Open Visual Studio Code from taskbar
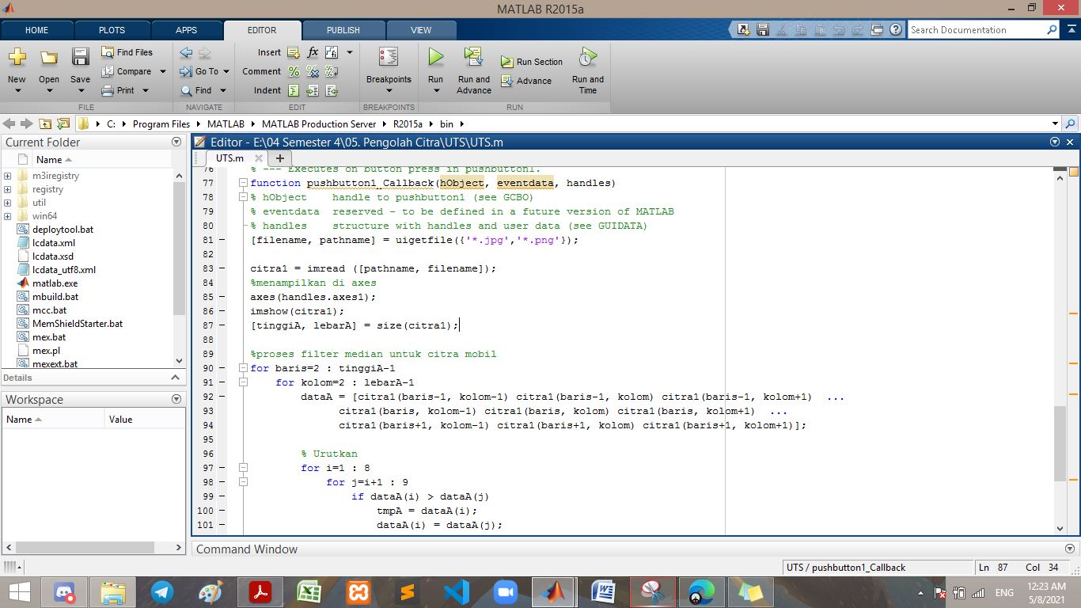The image size is (1081, 608). pyautogui.click(x=456, y=592)
